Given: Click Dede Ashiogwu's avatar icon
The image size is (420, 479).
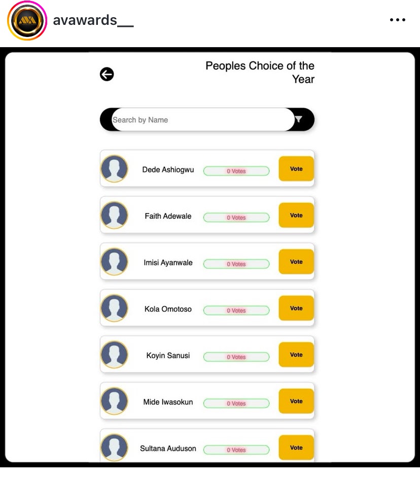Looking at the screenshot, I should [x=114, y=168].
